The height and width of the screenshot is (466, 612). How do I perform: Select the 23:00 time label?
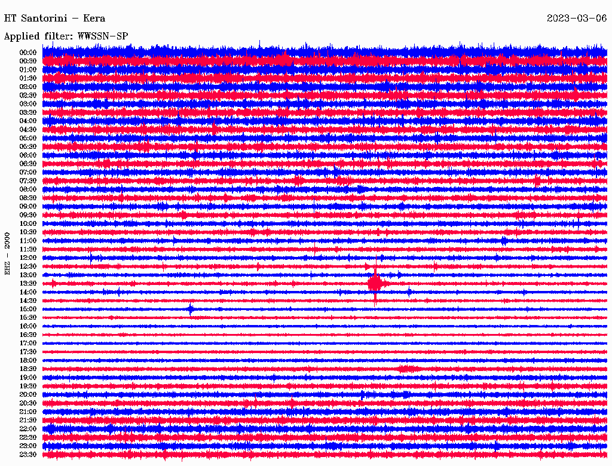coord(28,446)
